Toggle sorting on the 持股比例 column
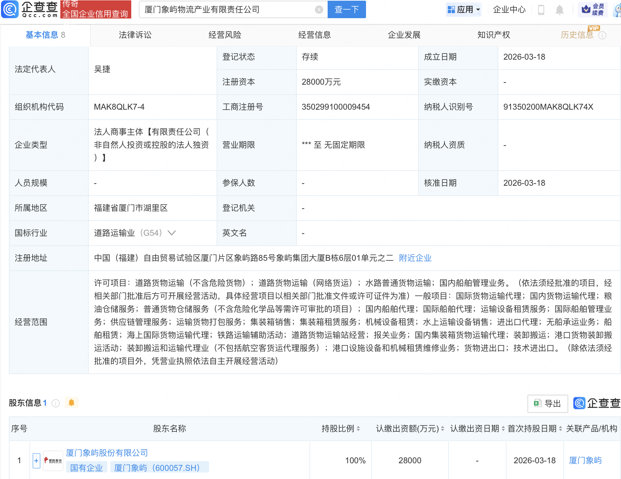The height and width of the screenshot is (479, 621). pos(358,428)
